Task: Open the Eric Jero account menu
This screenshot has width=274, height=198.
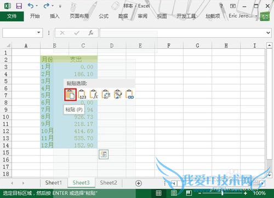Action: point(243,16)
